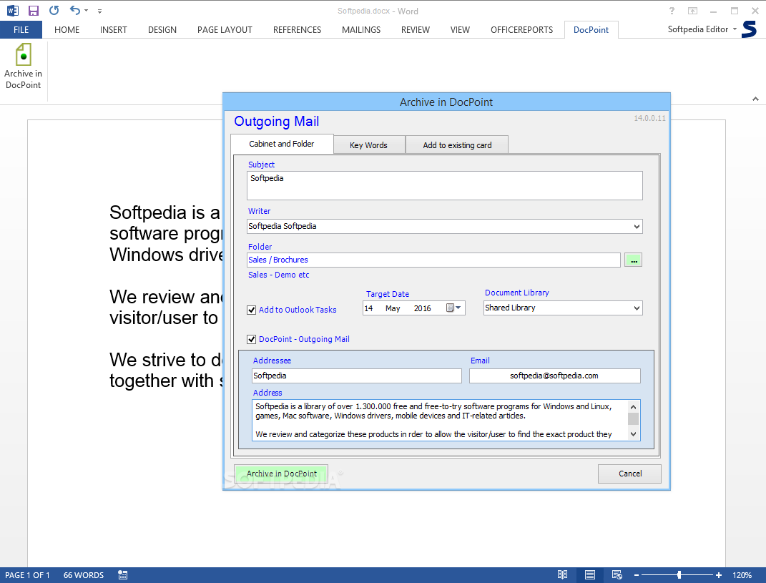Switch to the MAILINGS ribbon tab
Screen dimensions: 766x583
tap(361, 30)
